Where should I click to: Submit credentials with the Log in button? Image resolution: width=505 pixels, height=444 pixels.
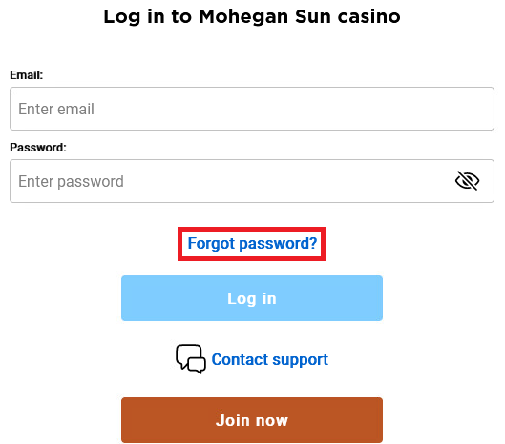point(252,298)
